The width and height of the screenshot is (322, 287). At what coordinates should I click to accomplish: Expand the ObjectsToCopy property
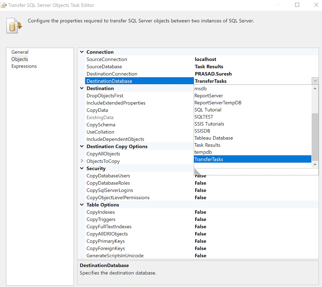[82, 161]
